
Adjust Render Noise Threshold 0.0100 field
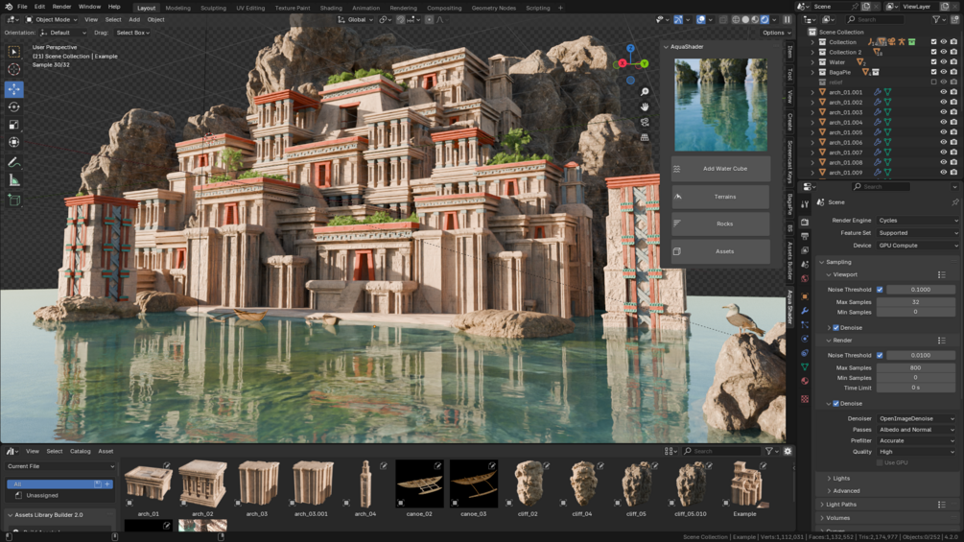920,355
